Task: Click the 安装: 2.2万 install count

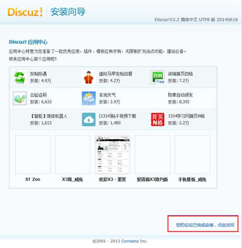Action: click(179, 123)
